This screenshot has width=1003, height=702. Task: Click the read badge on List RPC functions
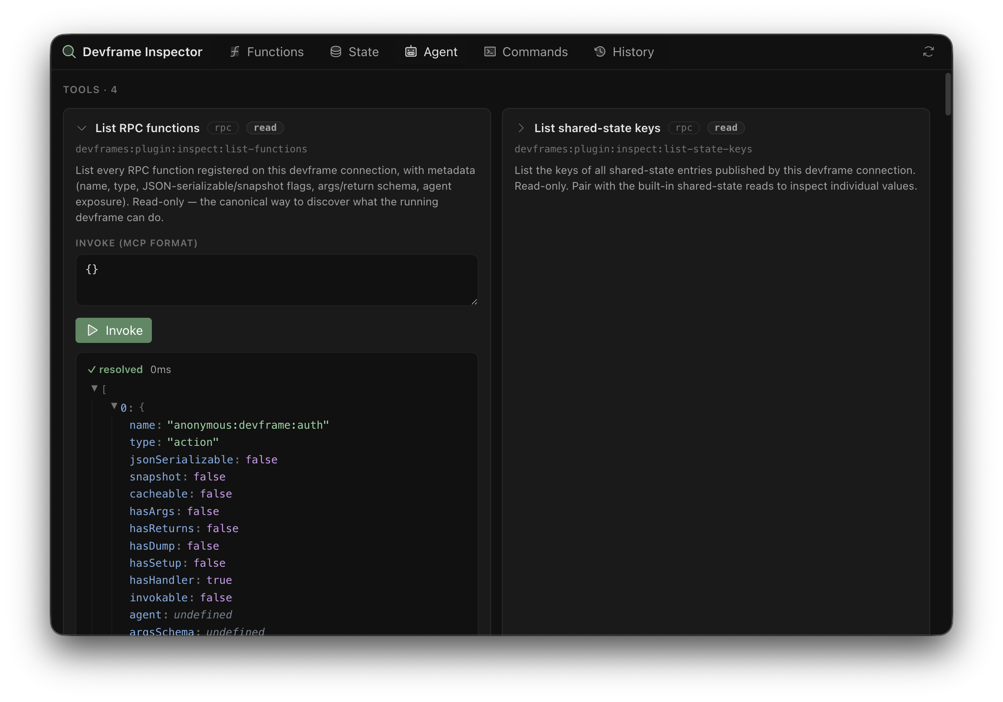coord(265,128)
